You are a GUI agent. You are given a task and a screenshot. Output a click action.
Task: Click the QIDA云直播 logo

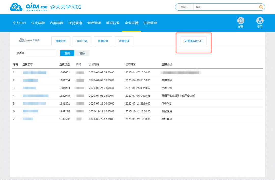[30, 40]
